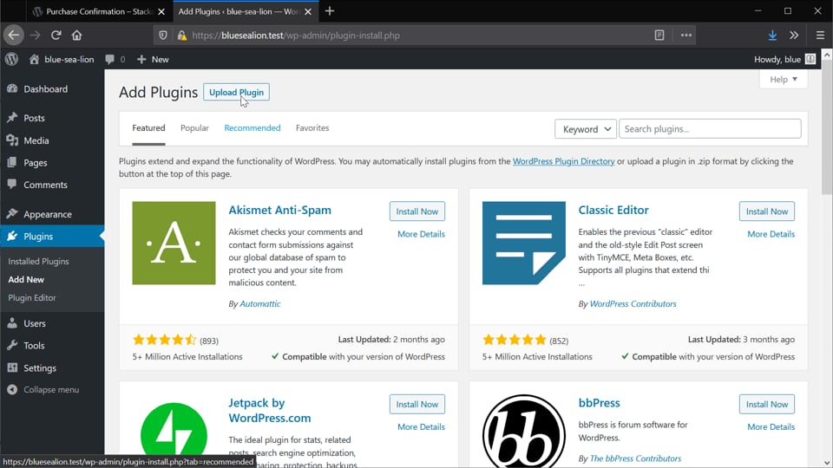Select Plugins in sidebar

tap(52, 236)
